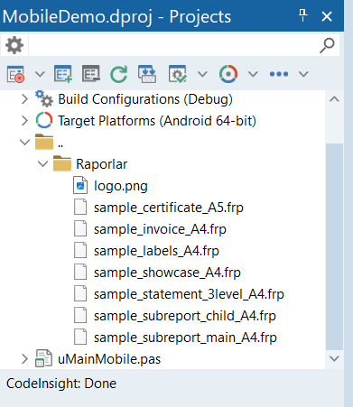Click file icon of sample_certificate_A5.frp
Viewport: 353px width, 407px height.
coord(80,207)
